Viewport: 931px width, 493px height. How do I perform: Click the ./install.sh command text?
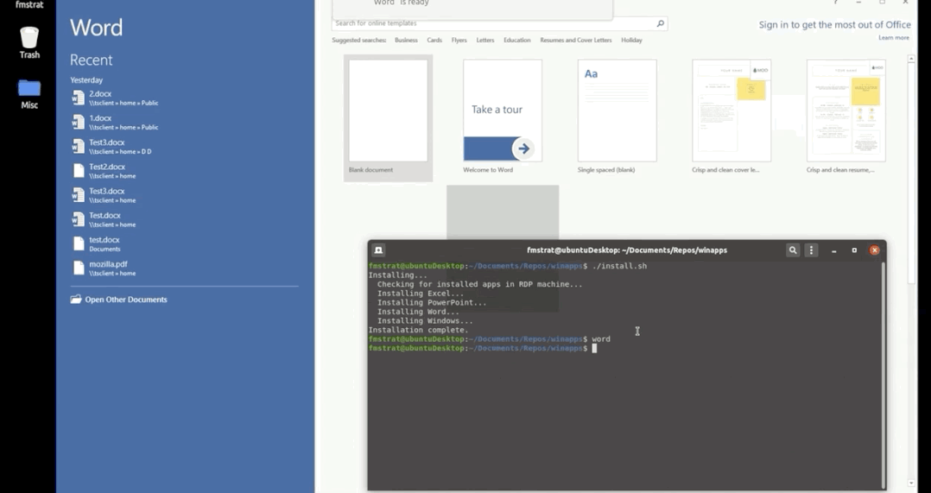(619, 266)
